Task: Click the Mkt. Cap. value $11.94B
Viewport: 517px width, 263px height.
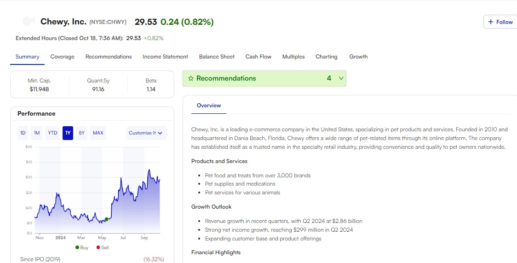Action: click(x=39, y=89)
